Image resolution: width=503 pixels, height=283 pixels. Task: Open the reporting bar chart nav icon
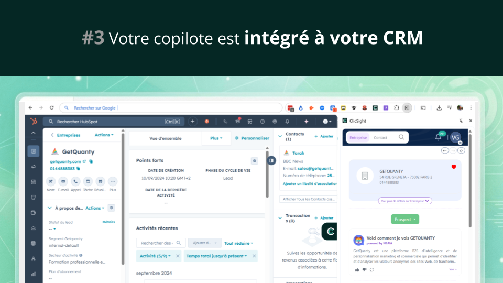pyautogui.click(x=34, y=274)
